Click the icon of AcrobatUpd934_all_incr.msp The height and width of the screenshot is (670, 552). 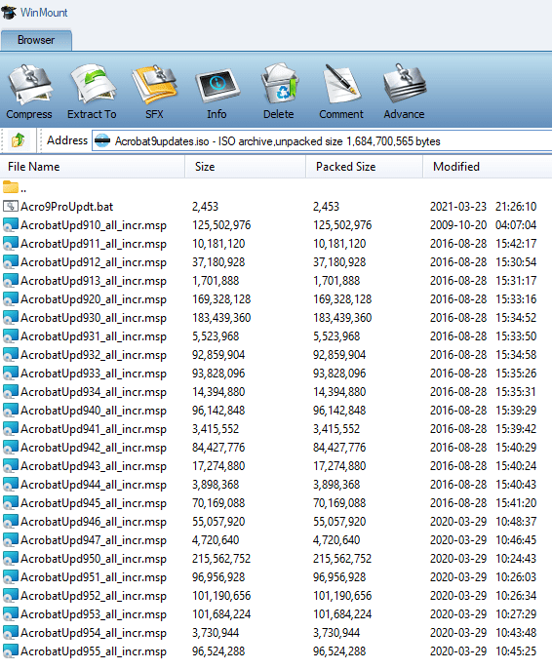point(11,392)
